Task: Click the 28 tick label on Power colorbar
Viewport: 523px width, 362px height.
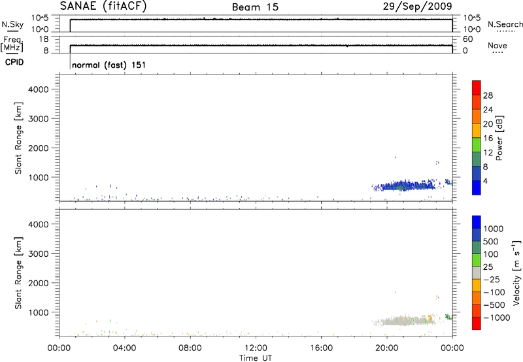Action: (488, 95)
